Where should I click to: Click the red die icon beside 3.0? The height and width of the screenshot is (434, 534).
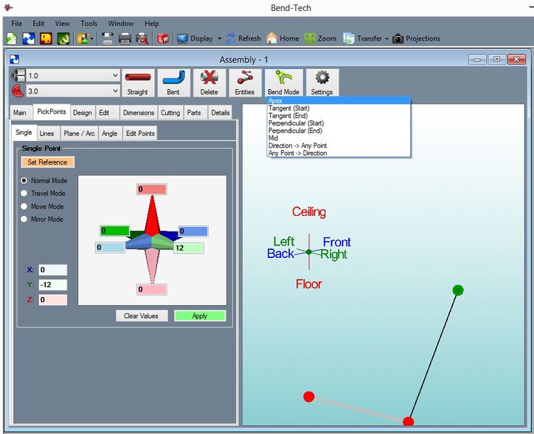[x=18, y=91]
